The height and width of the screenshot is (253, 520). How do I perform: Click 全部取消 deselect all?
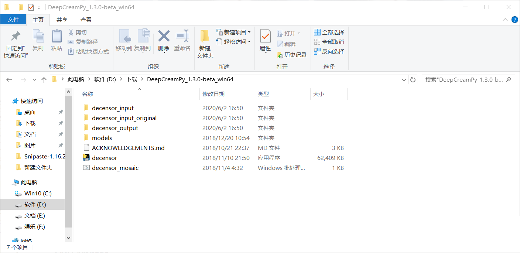(329, 42)
